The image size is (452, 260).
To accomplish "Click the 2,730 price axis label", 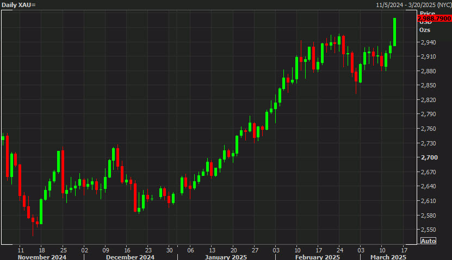I will pyautogui.click(x=429, y=143).
